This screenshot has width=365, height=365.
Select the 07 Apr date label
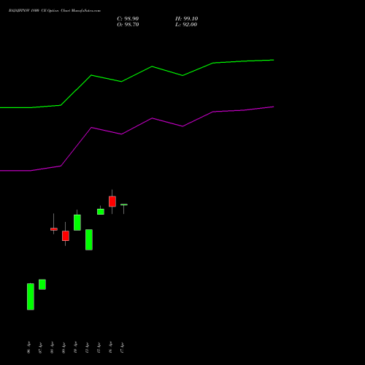click(x=40, y=347)
